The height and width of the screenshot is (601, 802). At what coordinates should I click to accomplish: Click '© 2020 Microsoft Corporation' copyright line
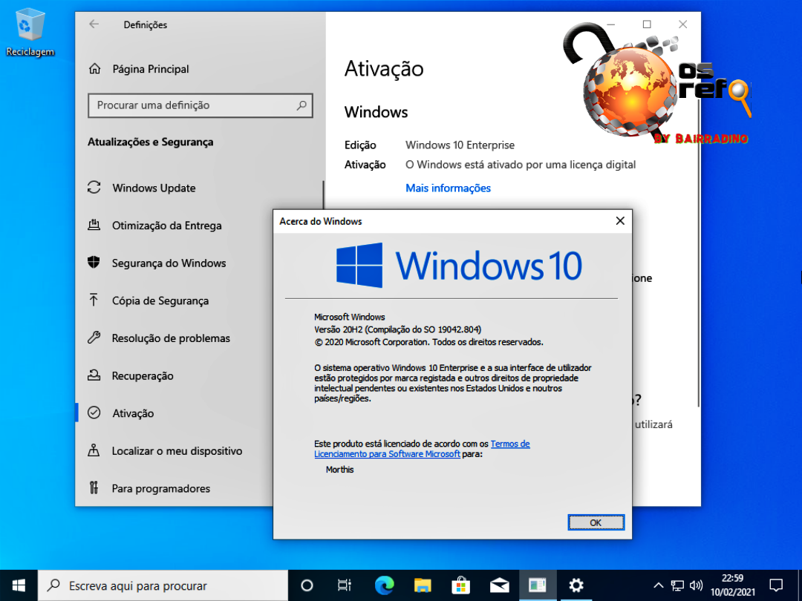(x=428, y=342)
